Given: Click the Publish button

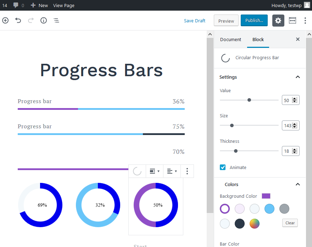Looking at the screenshot, I should pyautogui.click(x=254, y=21).
